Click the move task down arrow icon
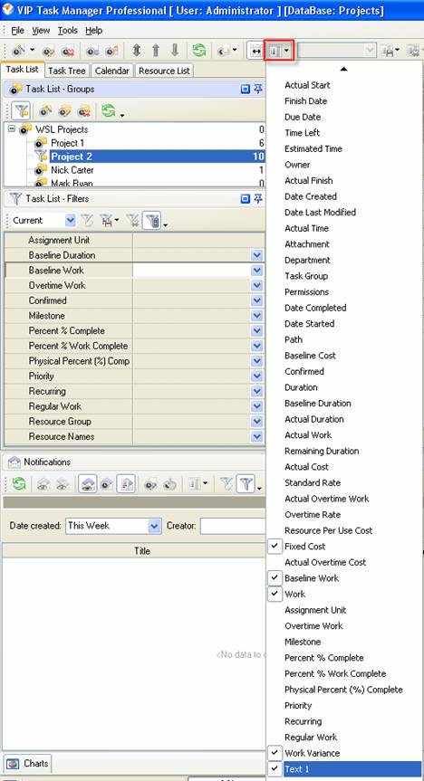 [175, 51]
